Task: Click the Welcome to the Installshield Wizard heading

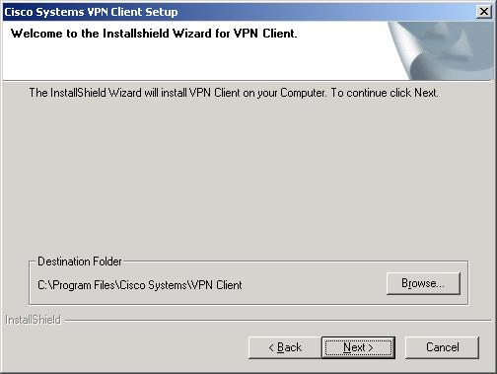Action: [x=154, y=34]
